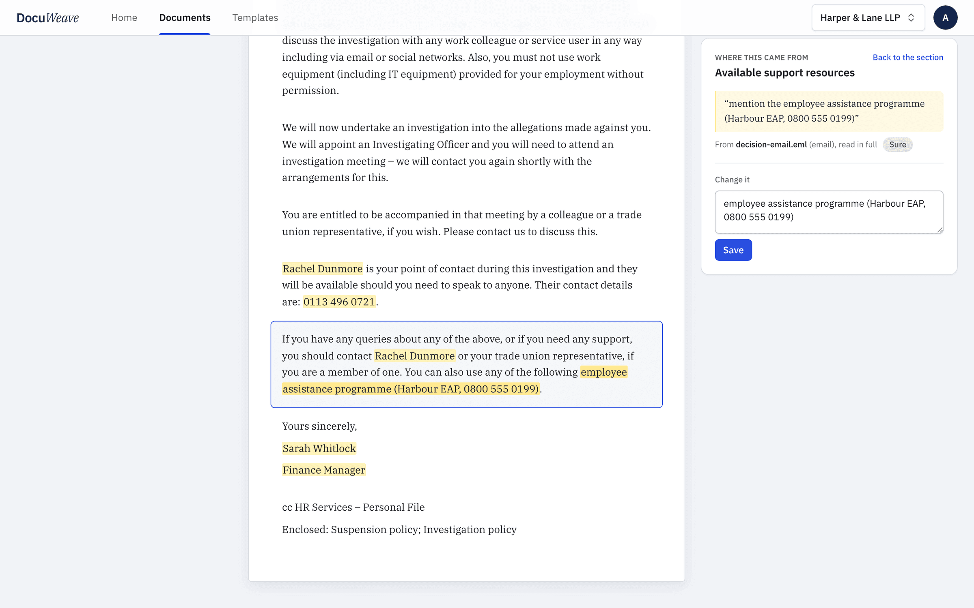974x608 pixels.
Task: Select Rachel Dunmore in the support paragraph
Action: [414, 355]
